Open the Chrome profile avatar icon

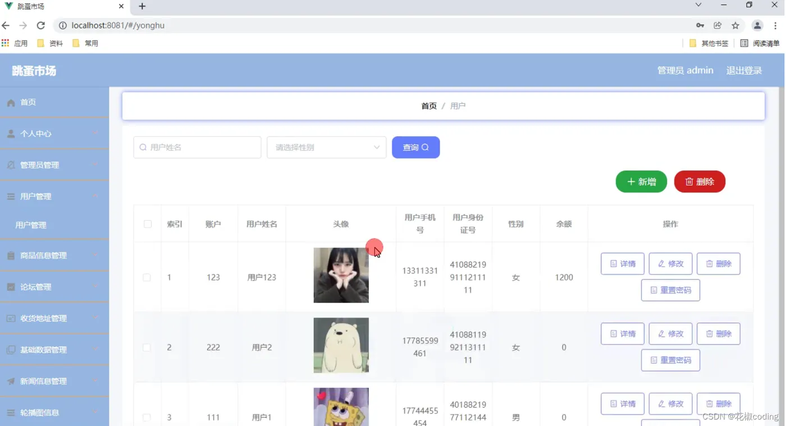coord(757,25)
